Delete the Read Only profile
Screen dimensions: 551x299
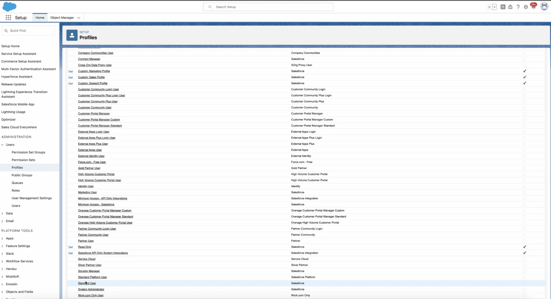tap(71, 247)
